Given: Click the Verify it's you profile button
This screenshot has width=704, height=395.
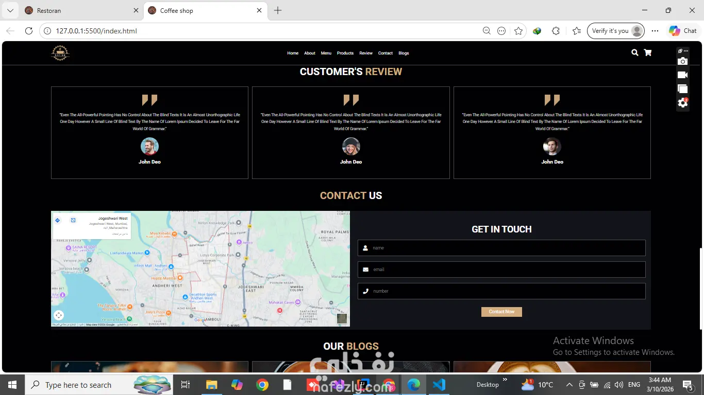Looking at the screenshot, I should click(x=615, y=31).
